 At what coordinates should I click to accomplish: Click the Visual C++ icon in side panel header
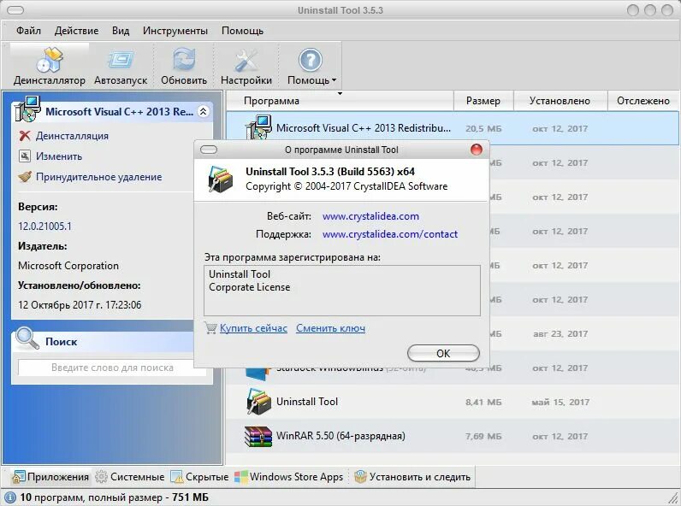point(27,109)
